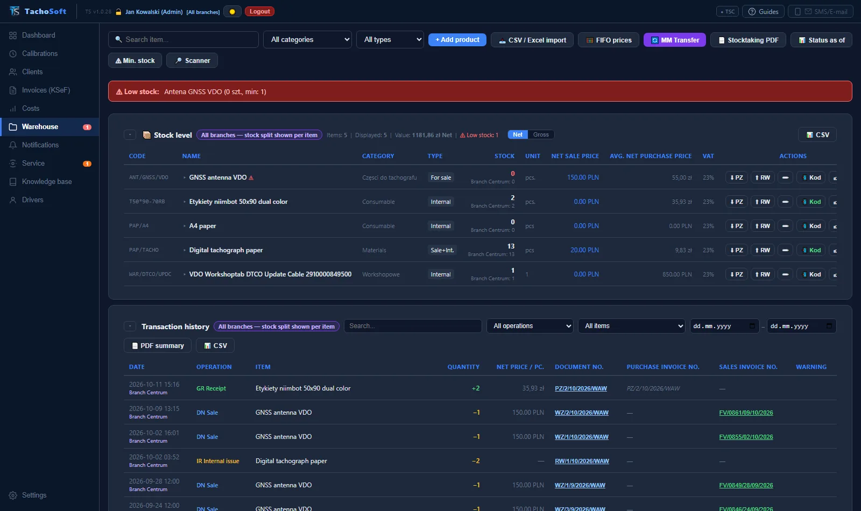Viewport: 861px width, 511px height.
Task: Click the transaction history search box
Action: 413,326
